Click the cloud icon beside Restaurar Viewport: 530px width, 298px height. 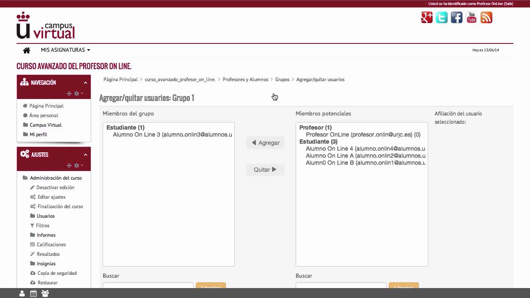tap(33, 283)
